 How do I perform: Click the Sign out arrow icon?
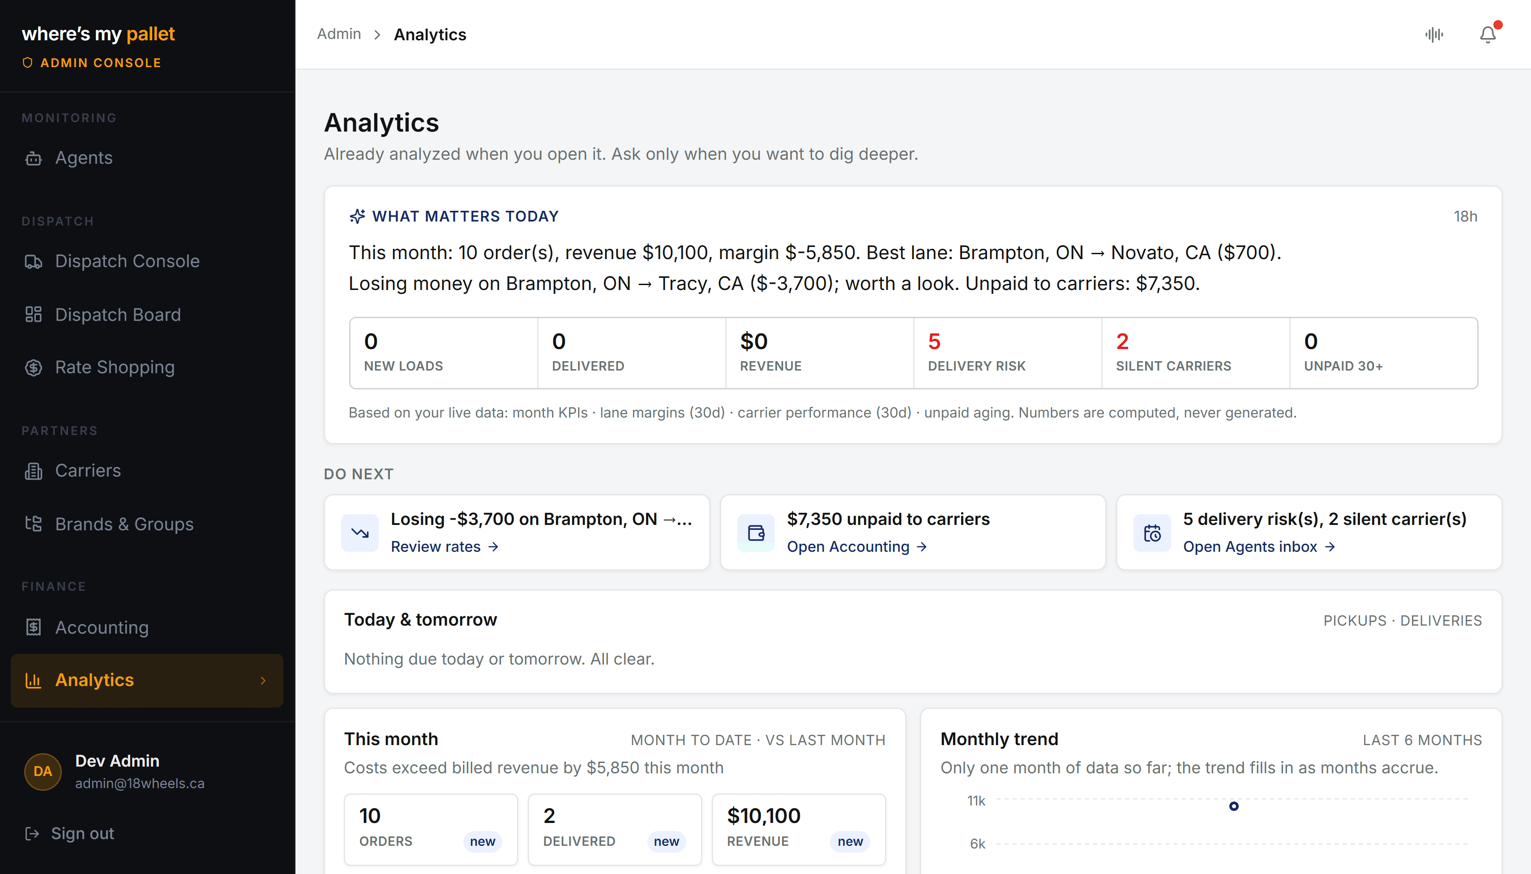pyautogui.click(x=32, y=834)
